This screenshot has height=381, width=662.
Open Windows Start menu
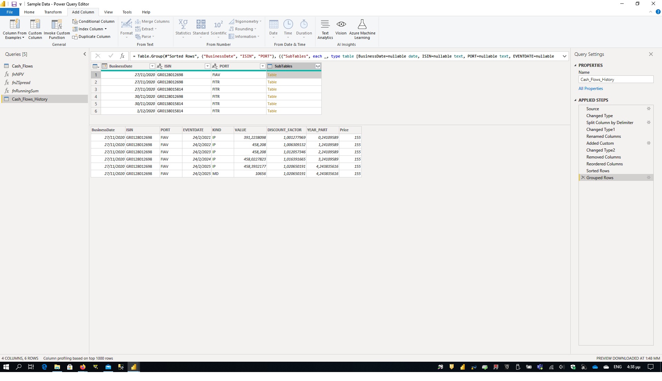tap(6, 367)
